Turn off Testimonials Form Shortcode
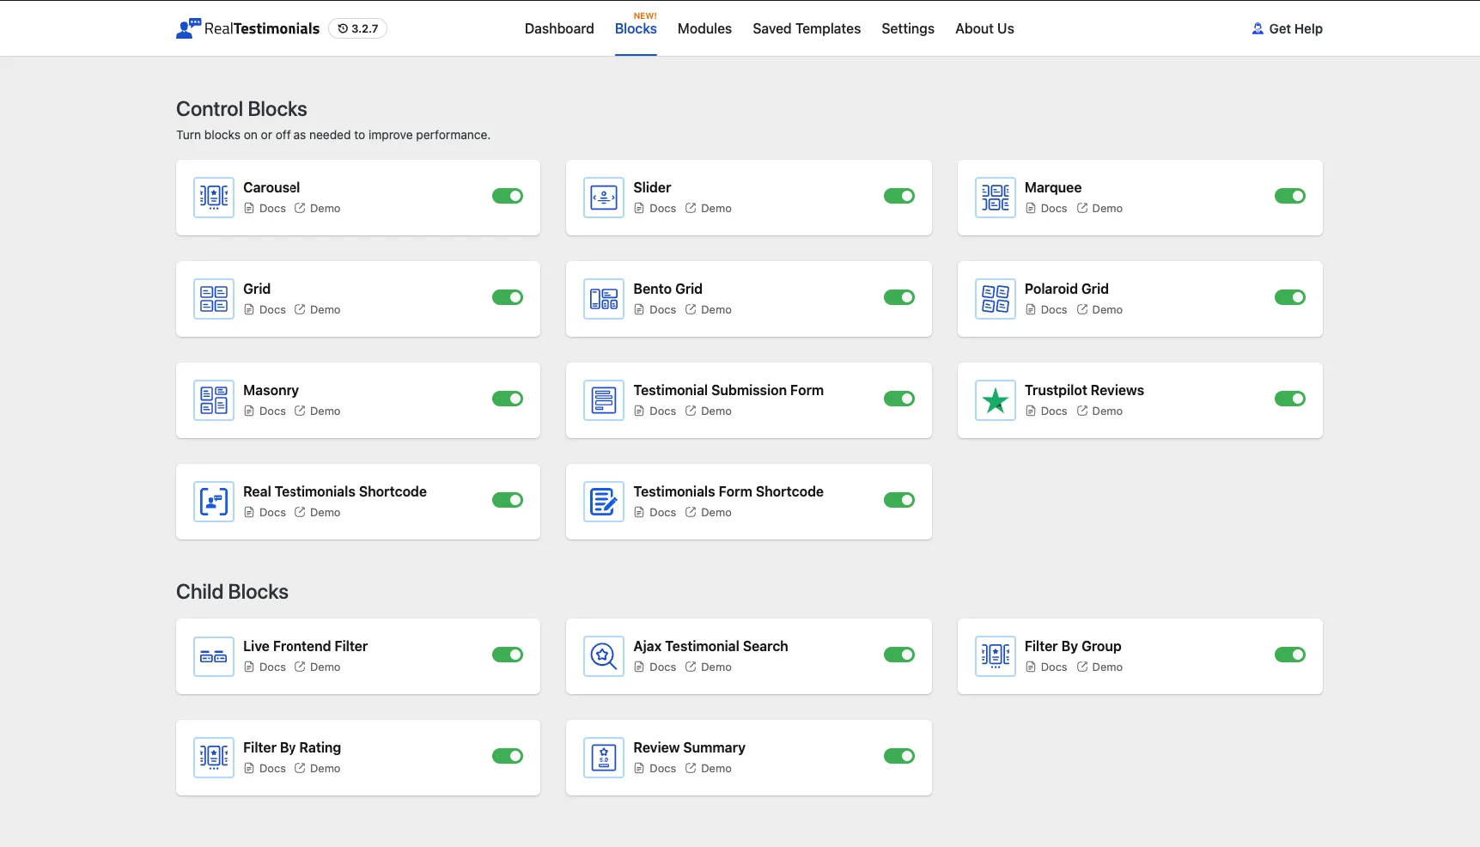 click(x=899, y=500)
